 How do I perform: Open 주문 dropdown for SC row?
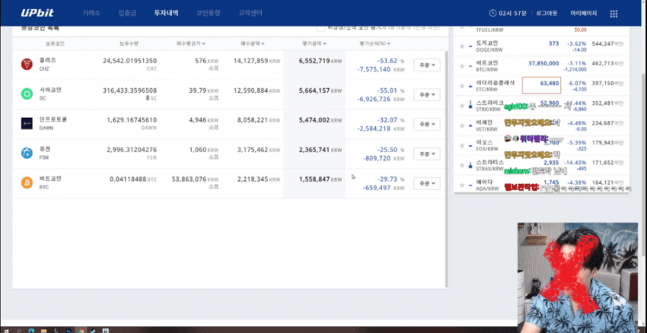427,95
